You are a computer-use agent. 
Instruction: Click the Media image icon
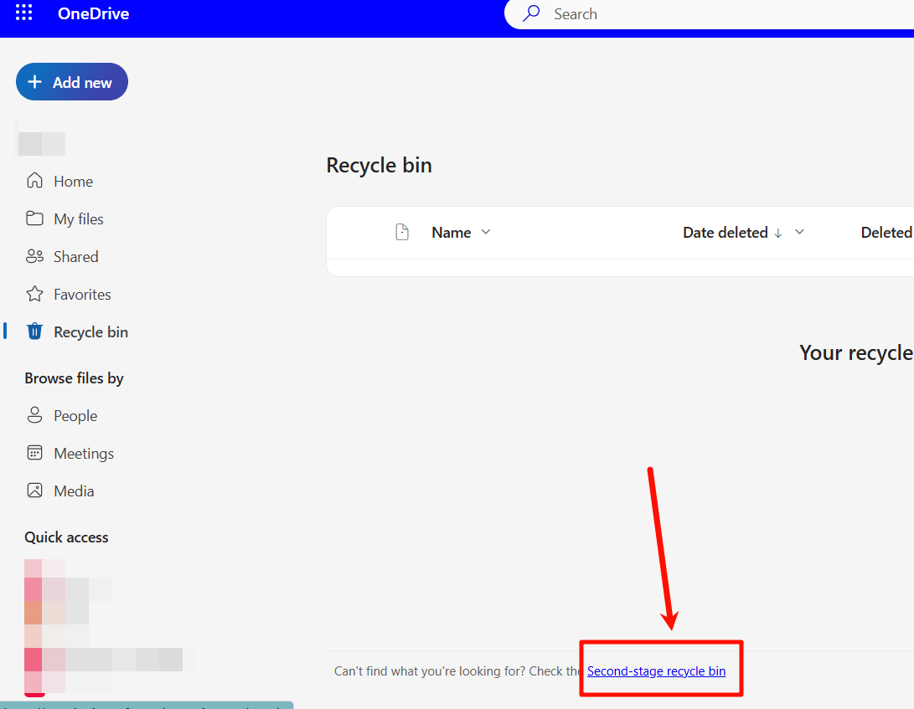(34, 491)
